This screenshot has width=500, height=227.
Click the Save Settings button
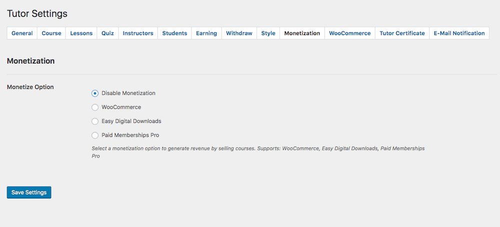point(29,192)
